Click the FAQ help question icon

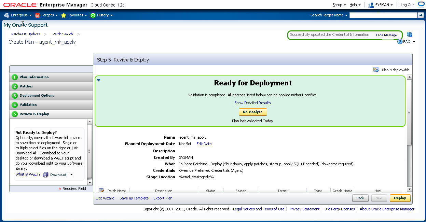[x=400, y=42]
